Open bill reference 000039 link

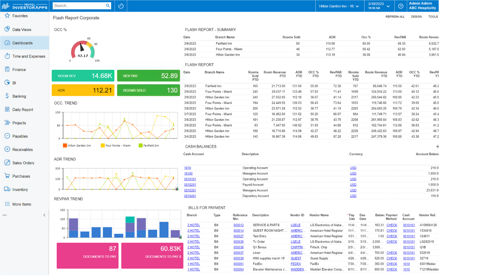(238, 258)
